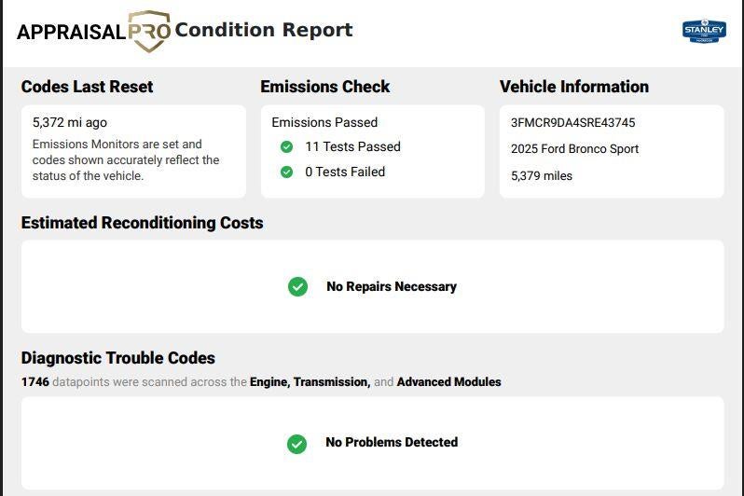This screenshot has height=496, width=744.
Task: Click the Condition Report title
Action: pyautogui.click(x=264, y=30)
